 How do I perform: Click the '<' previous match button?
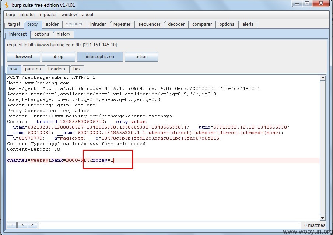22,225
